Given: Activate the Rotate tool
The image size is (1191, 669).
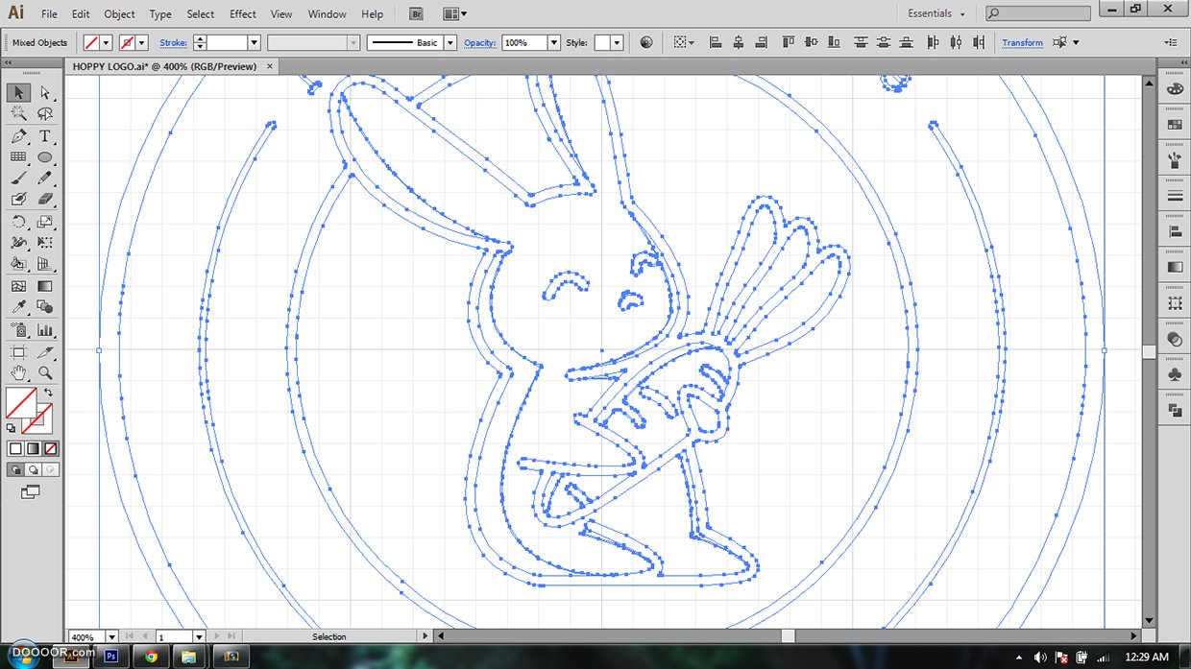Looking at the screenshot, I should [x=18, y=222].
